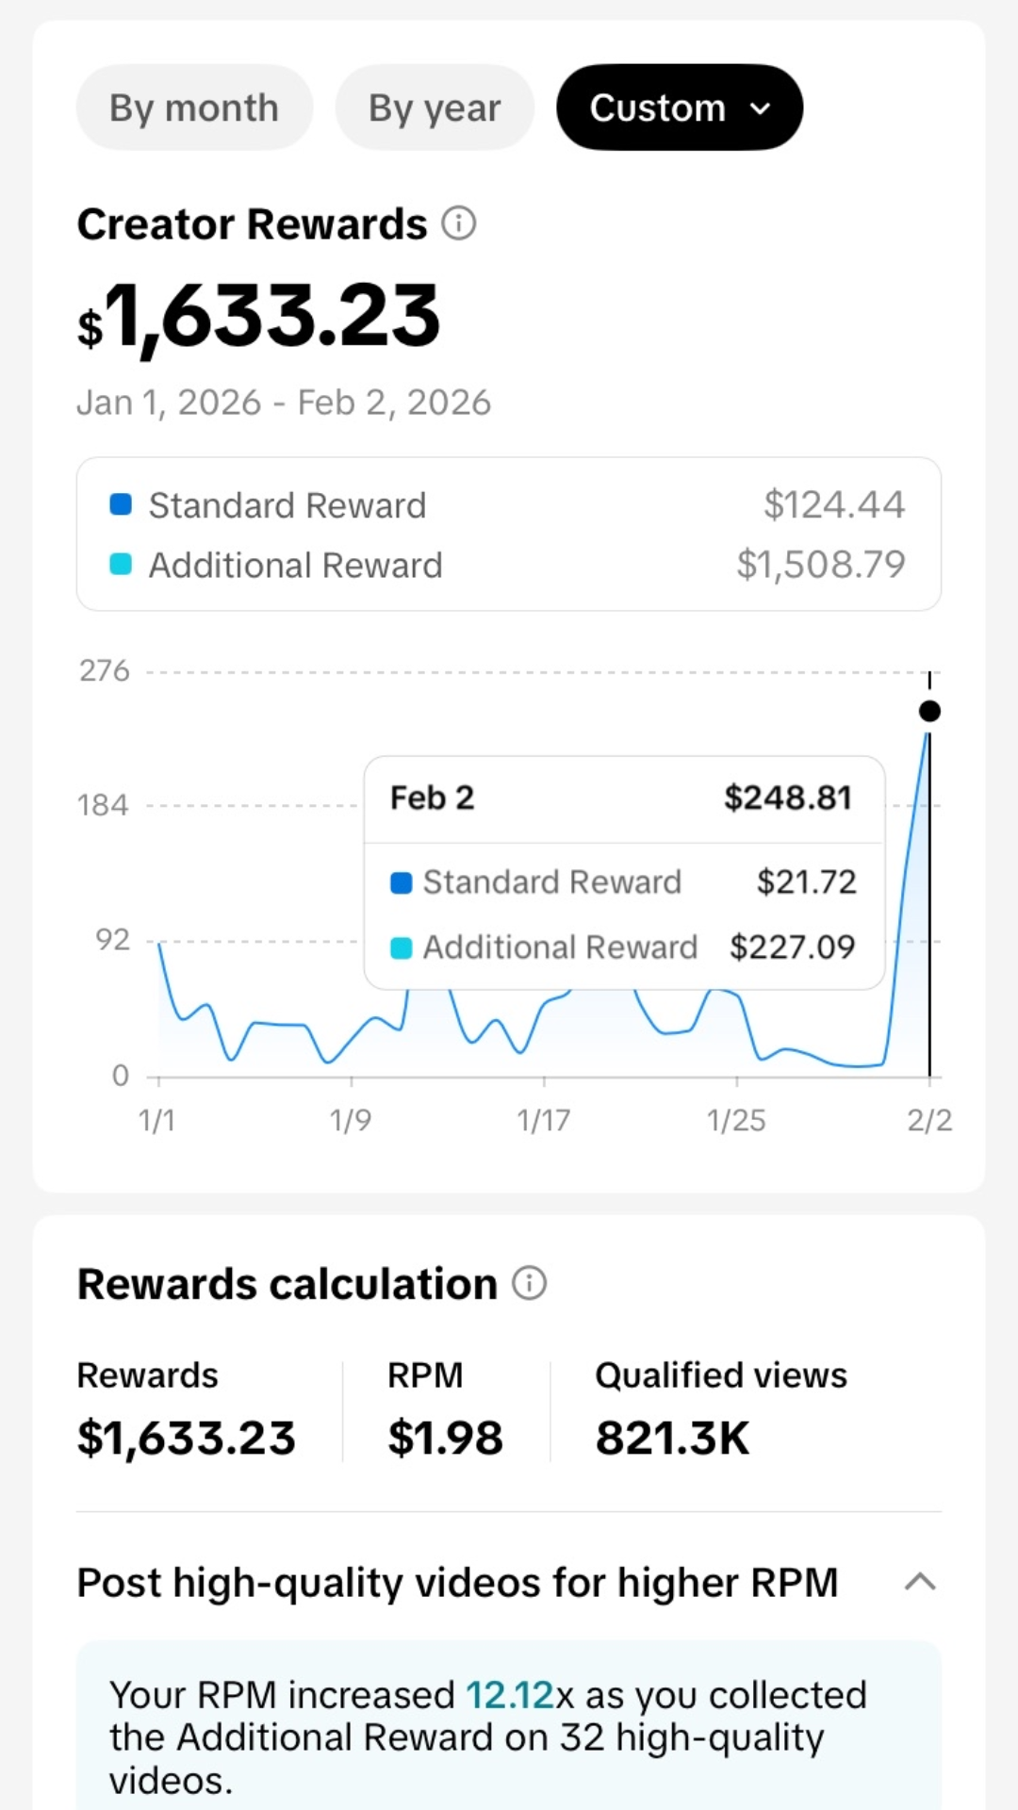Click the 12.12 RPM multiplier link text
This screenshot has width=1018, height=1810.
coord(509,1695)
